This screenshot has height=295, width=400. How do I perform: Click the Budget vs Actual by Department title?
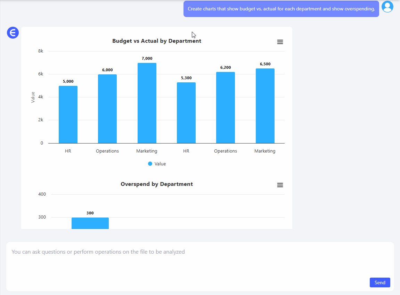[x=157, y=41]
